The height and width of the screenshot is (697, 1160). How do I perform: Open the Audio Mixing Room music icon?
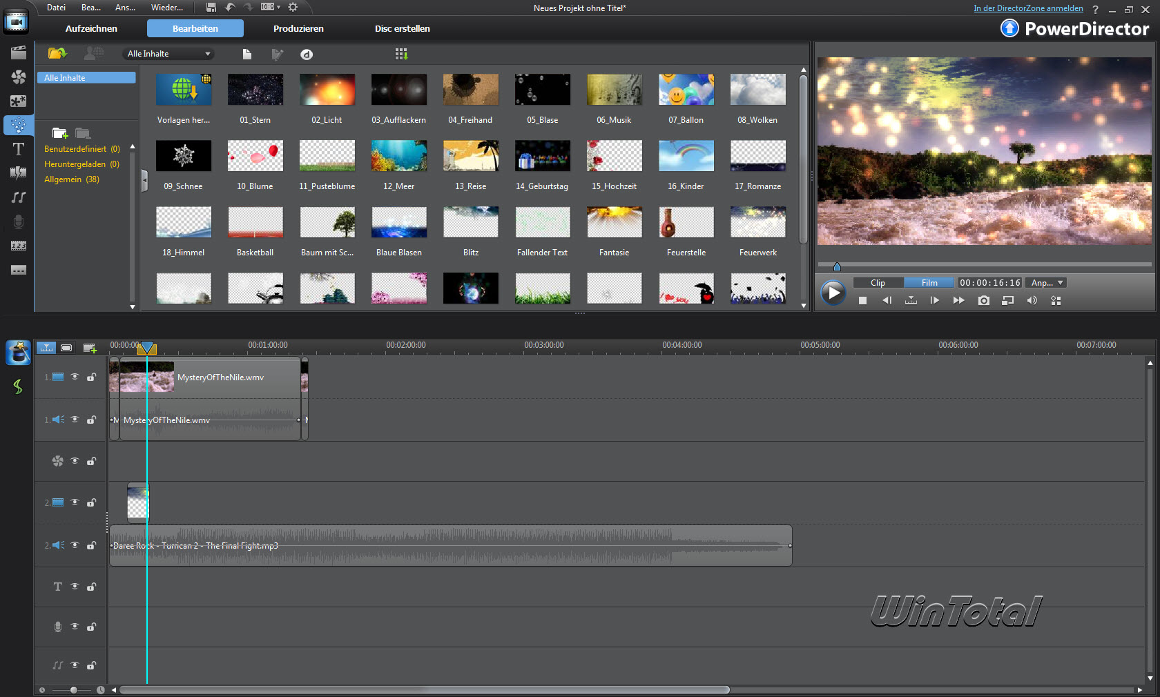click(x=19, y=197)
